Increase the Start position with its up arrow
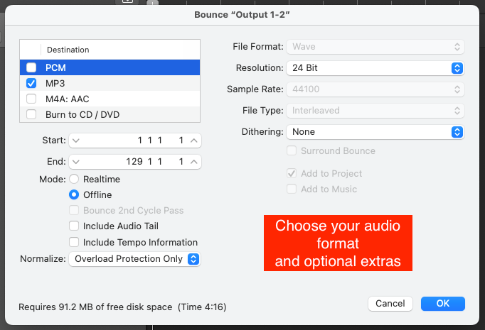 (x=194, y=141)
